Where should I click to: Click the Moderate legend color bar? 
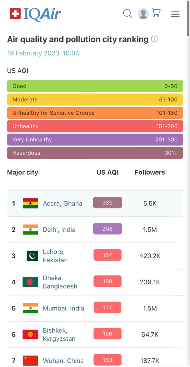[x=95, y=99]
